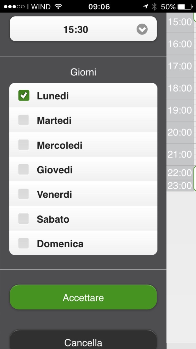
Task: Enable the Martedi checkbox
Action: tap(24, 120)
